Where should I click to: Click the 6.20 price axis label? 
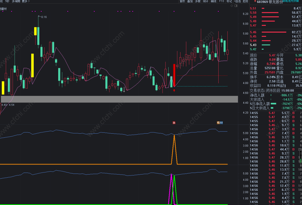pyautogui.click(x=246, y=14)
